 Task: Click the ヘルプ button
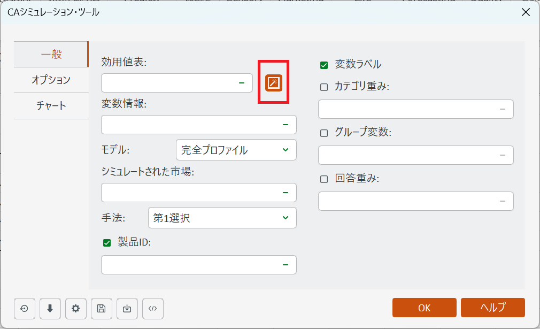492,308
